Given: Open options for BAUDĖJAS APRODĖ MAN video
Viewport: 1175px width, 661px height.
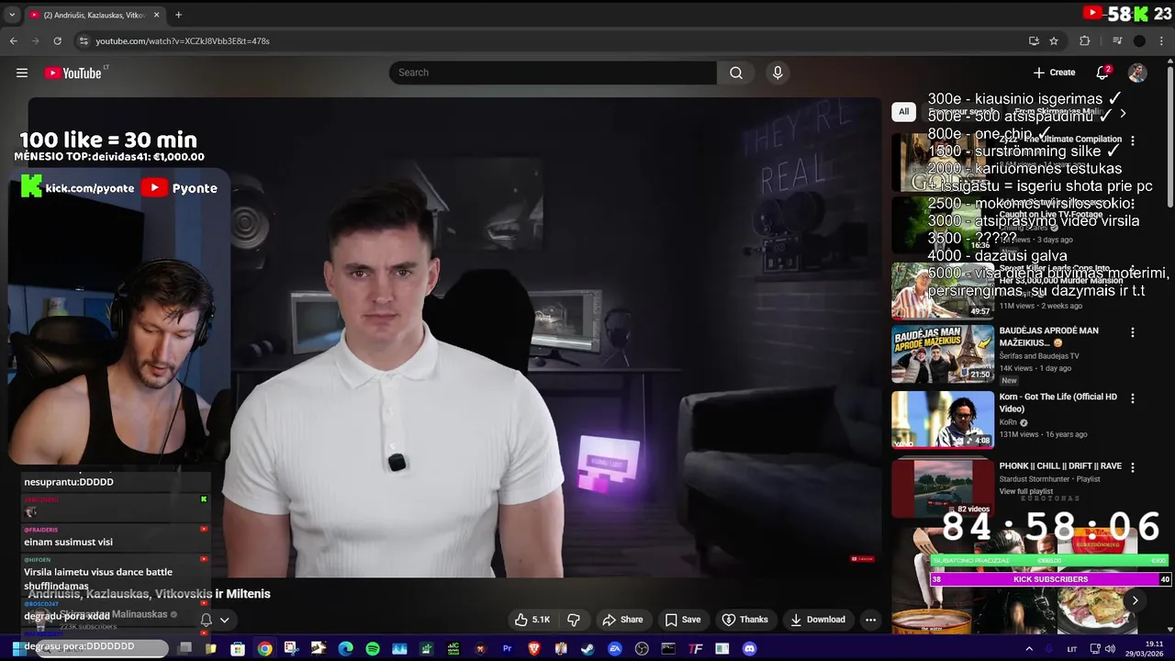Looking at the screenshot, I should coord(1132,332).
